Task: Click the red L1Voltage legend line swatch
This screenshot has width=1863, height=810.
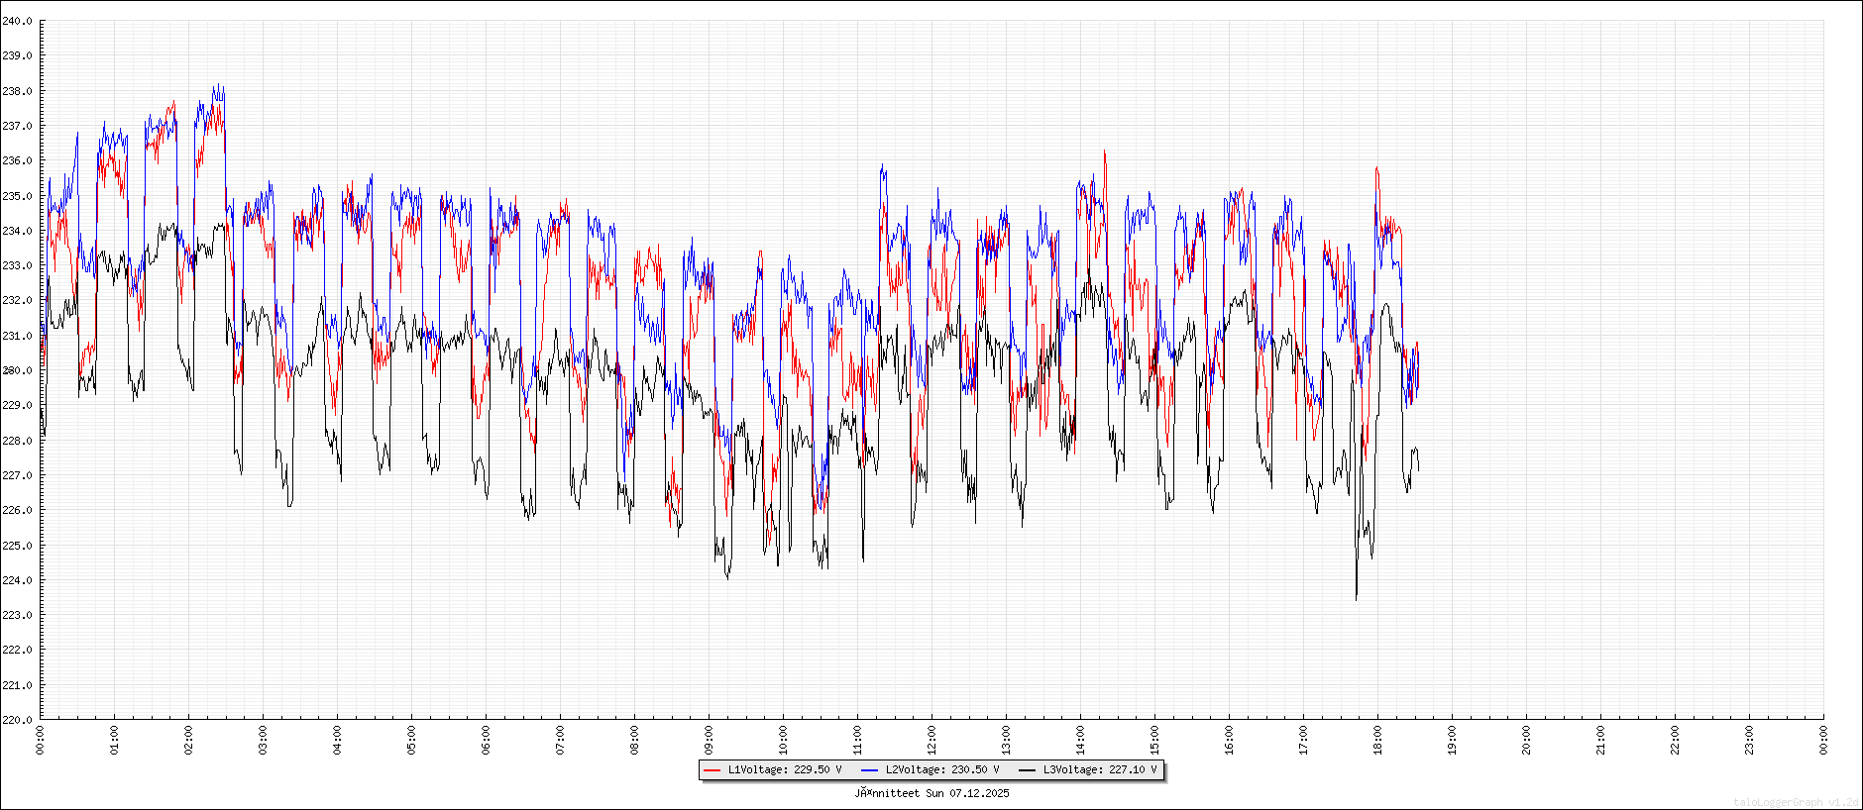Action: click(712, 770)
